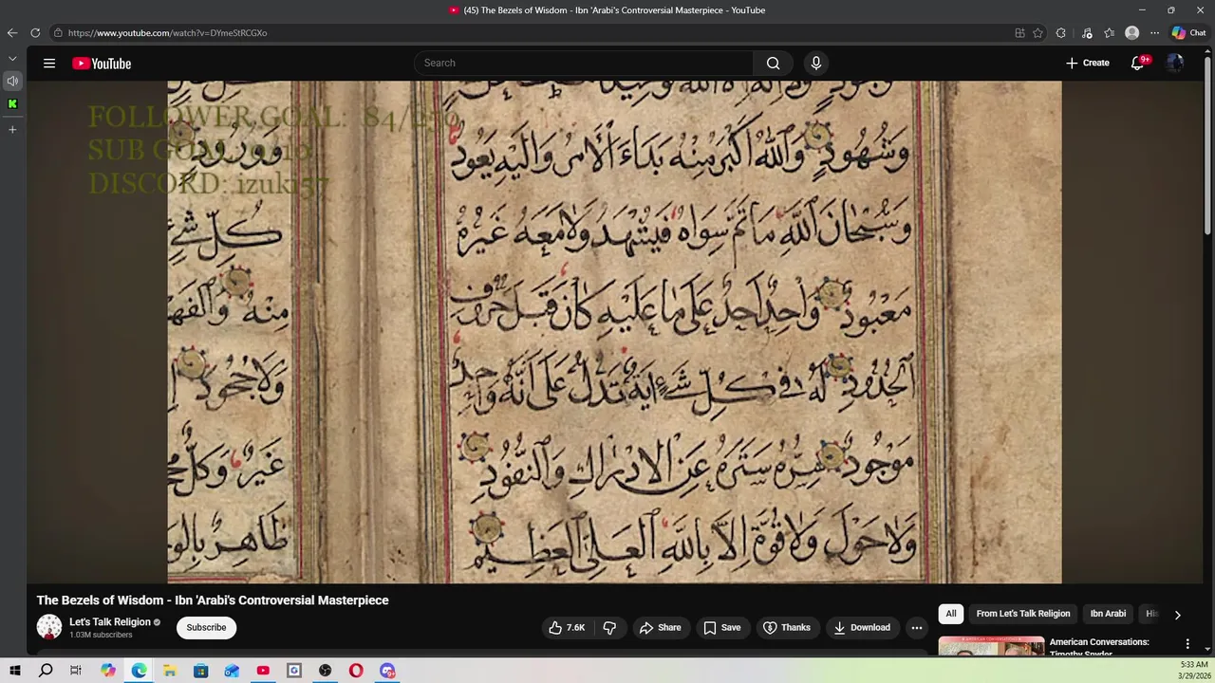Open split screen icon in address bar

(x=1019, y=33)
